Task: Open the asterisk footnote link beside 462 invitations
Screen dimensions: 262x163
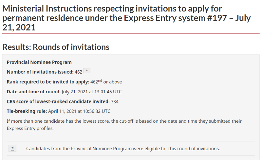Action: tap(87, 71)
